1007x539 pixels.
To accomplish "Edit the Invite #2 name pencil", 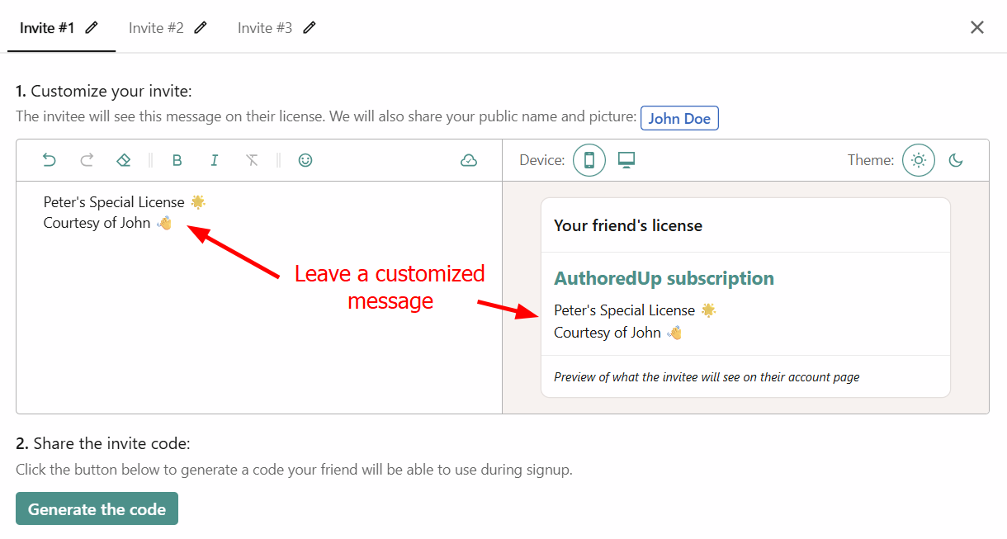I will 201,27.
